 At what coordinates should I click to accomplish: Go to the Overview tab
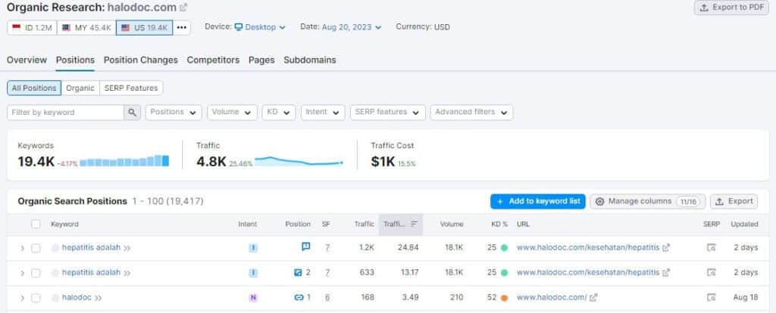point(27,60)
